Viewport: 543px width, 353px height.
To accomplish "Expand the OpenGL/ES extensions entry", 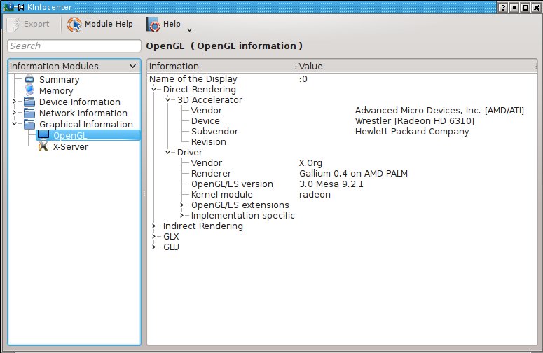I will pyautogui.click(x=182, y=205).
